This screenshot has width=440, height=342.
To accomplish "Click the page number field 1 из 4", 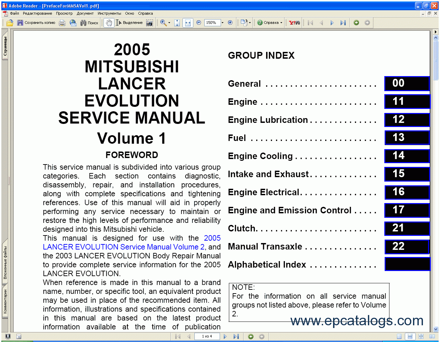I will coord(207,336).
